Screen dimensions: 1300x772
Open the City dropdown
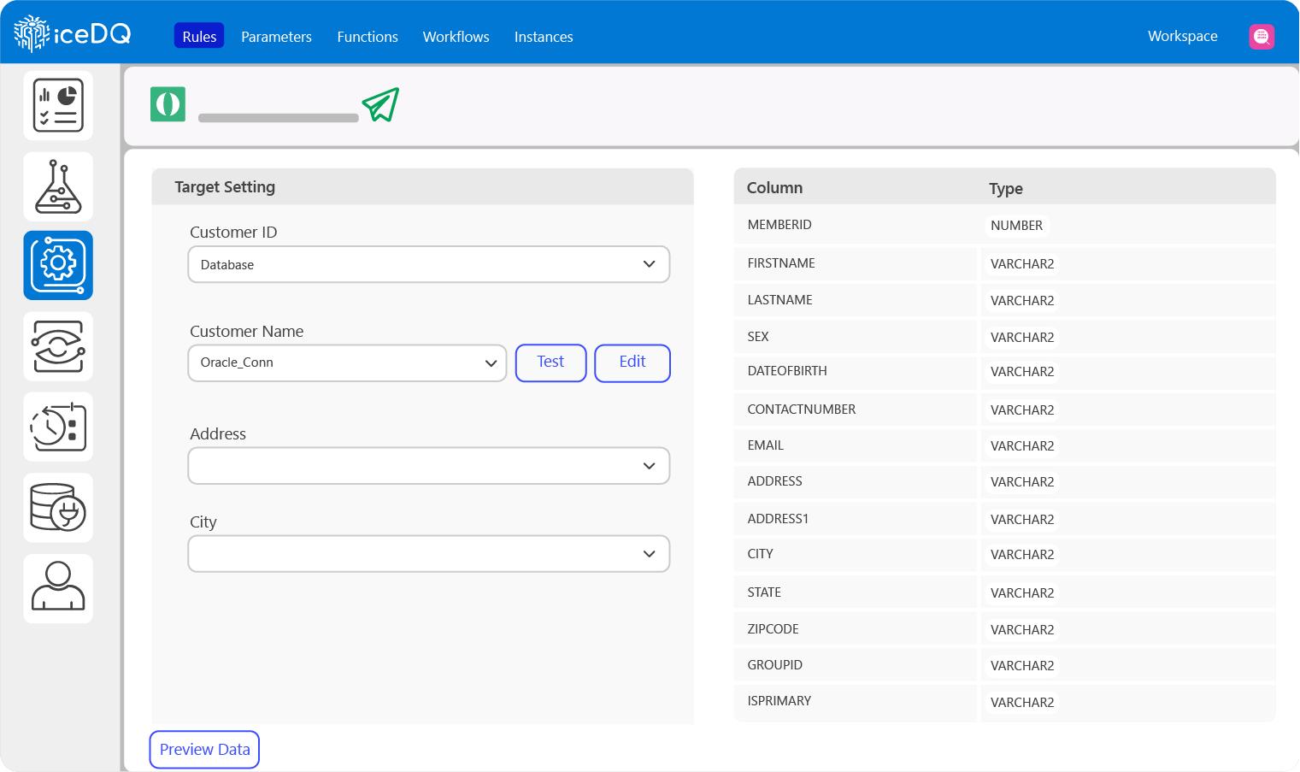pyautogui.click(x=428, y=554)
